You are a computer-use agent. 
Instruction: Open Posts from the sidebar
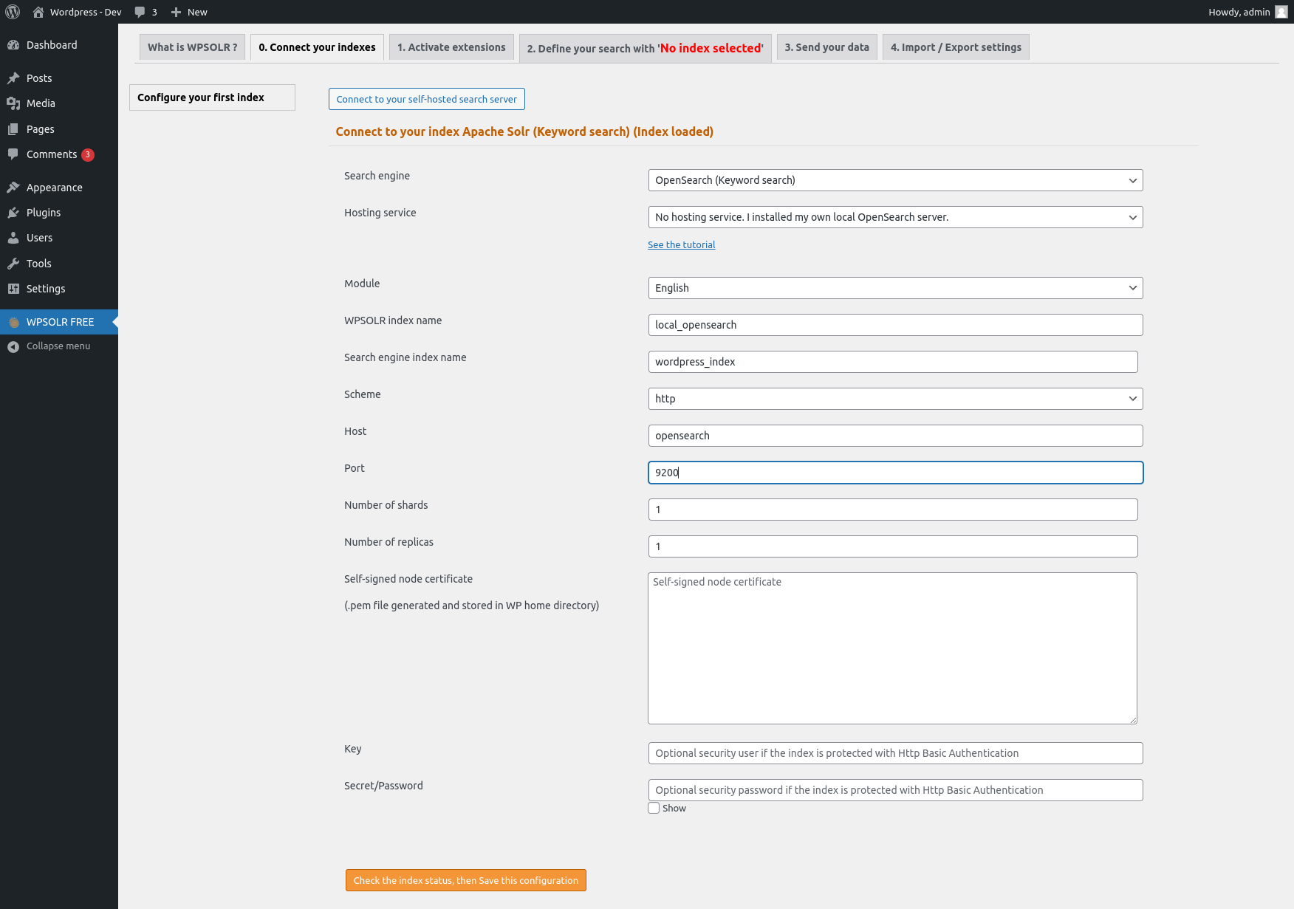tap(59, 78)
